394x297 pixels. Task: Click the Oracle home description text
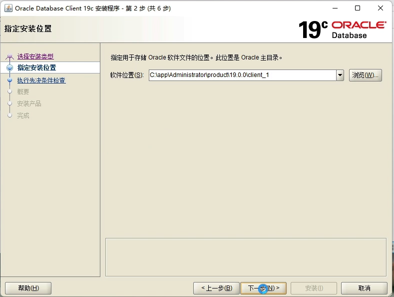(196, 57)
